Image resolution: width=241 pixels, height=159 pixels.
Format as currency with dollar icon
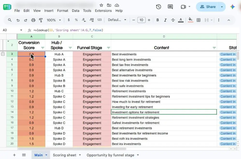[x=69, y=20]
